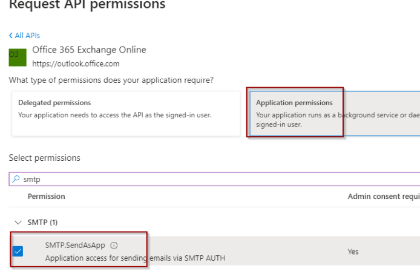
Task: Select the Delegated permissions card
Action: 126,114
